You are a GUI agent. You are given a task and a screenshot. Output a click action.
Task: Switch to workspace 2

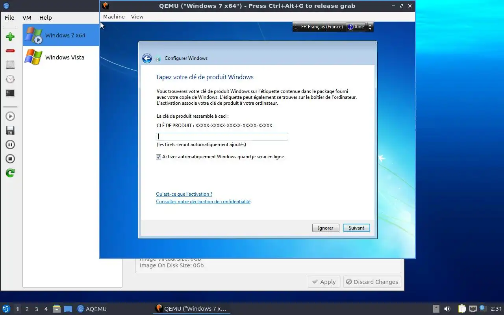tap(27, 309)
